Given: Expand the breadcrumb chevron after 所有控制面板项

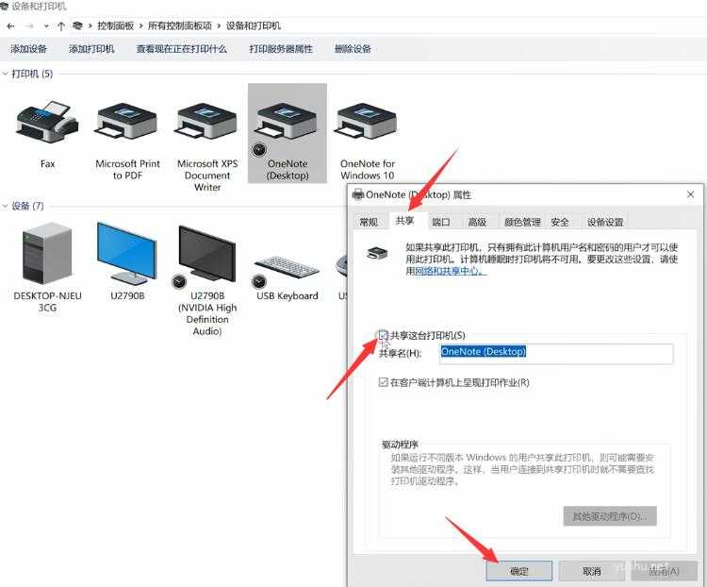Looking at the screenshot, I should tap(219, 25).
